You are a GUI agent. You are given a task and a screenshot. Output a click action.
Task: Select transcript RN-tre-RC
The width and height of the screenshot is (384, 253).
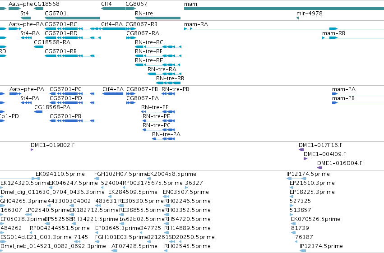158,47
